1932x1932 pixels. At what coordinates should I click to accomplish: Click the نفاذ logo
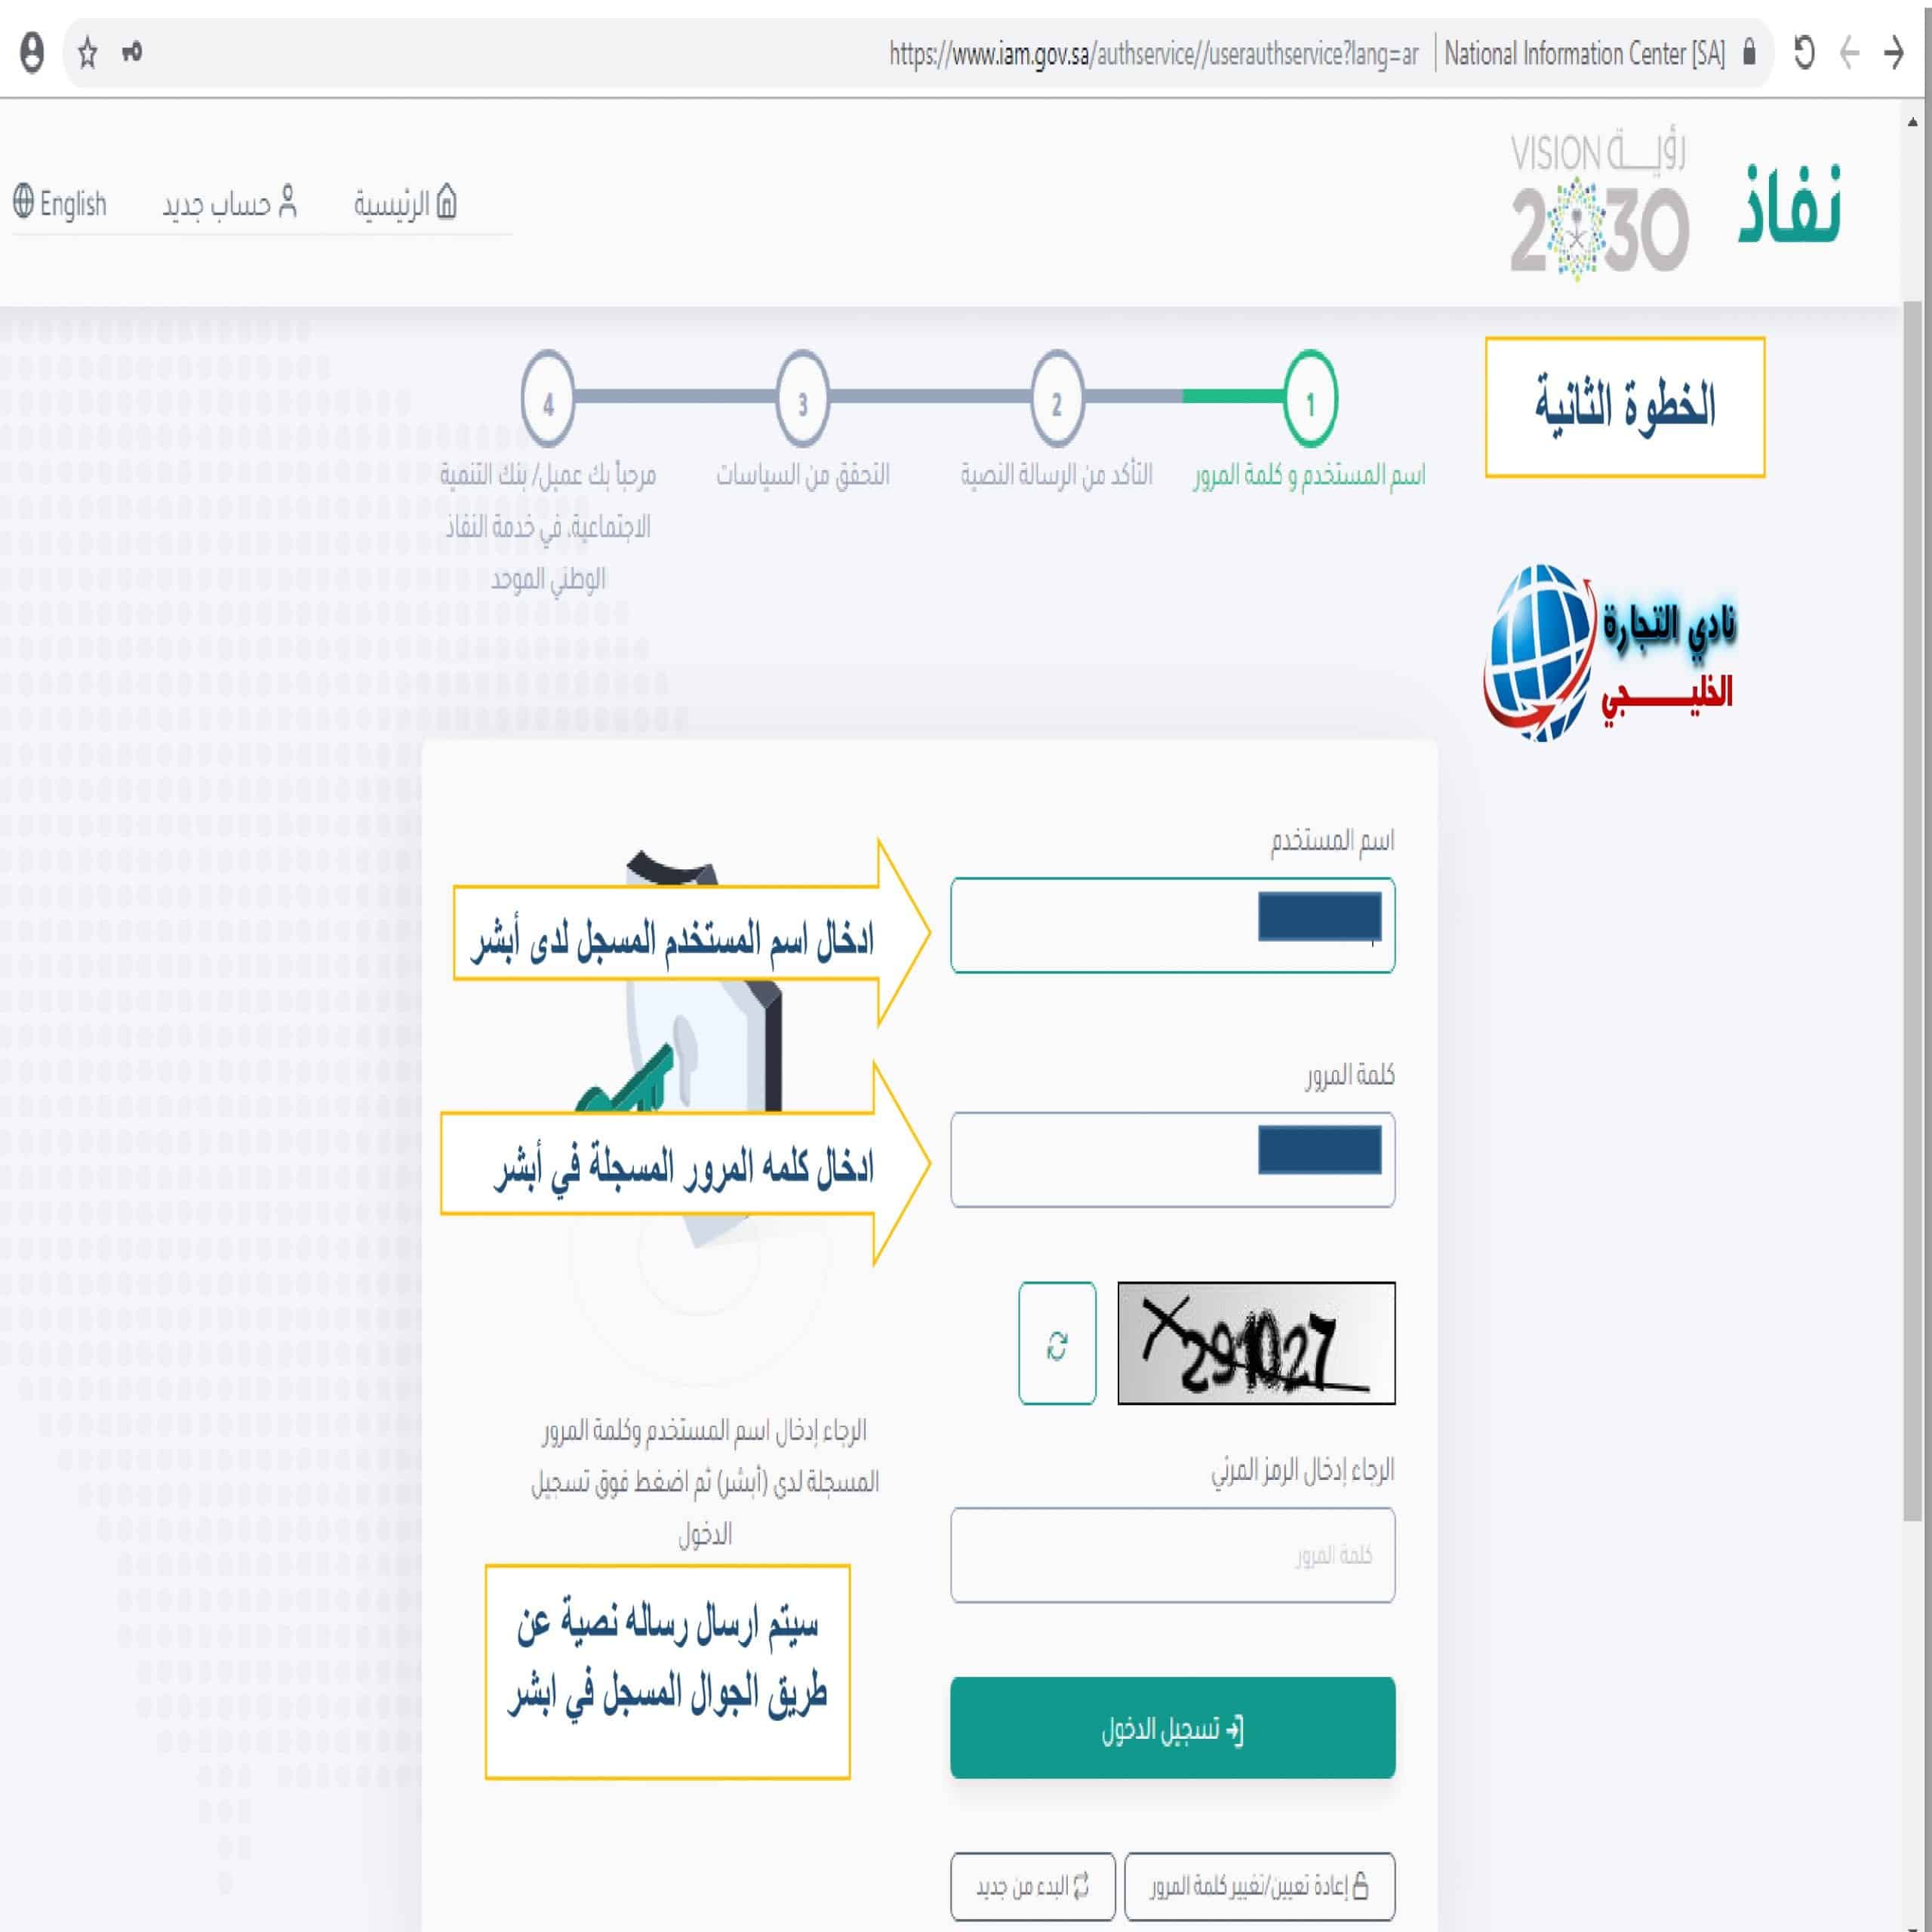click(1789, 204)
